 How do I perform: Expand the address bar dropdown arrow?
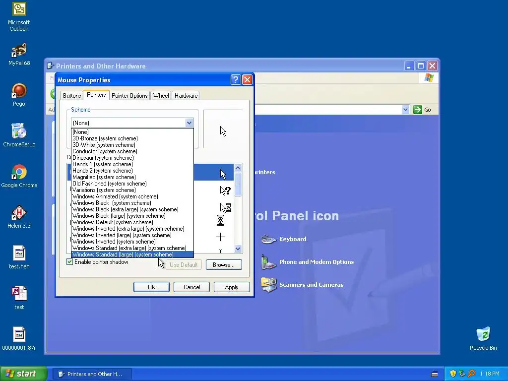(x=405, y=110)
